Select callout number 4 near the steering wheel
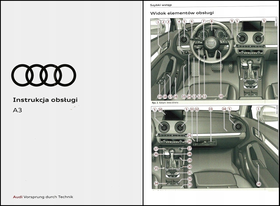 point(179,22)
